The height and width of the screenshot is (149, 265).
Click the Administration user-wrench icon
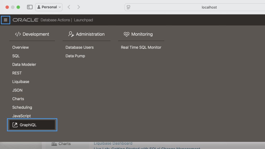(x=71, y=34)
